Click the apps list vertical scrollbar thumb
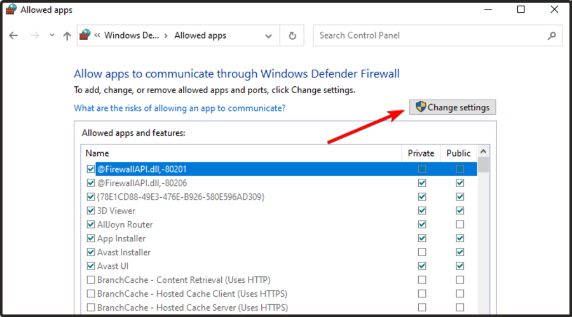This screenshot has height=317, width=572. (484, 165)
